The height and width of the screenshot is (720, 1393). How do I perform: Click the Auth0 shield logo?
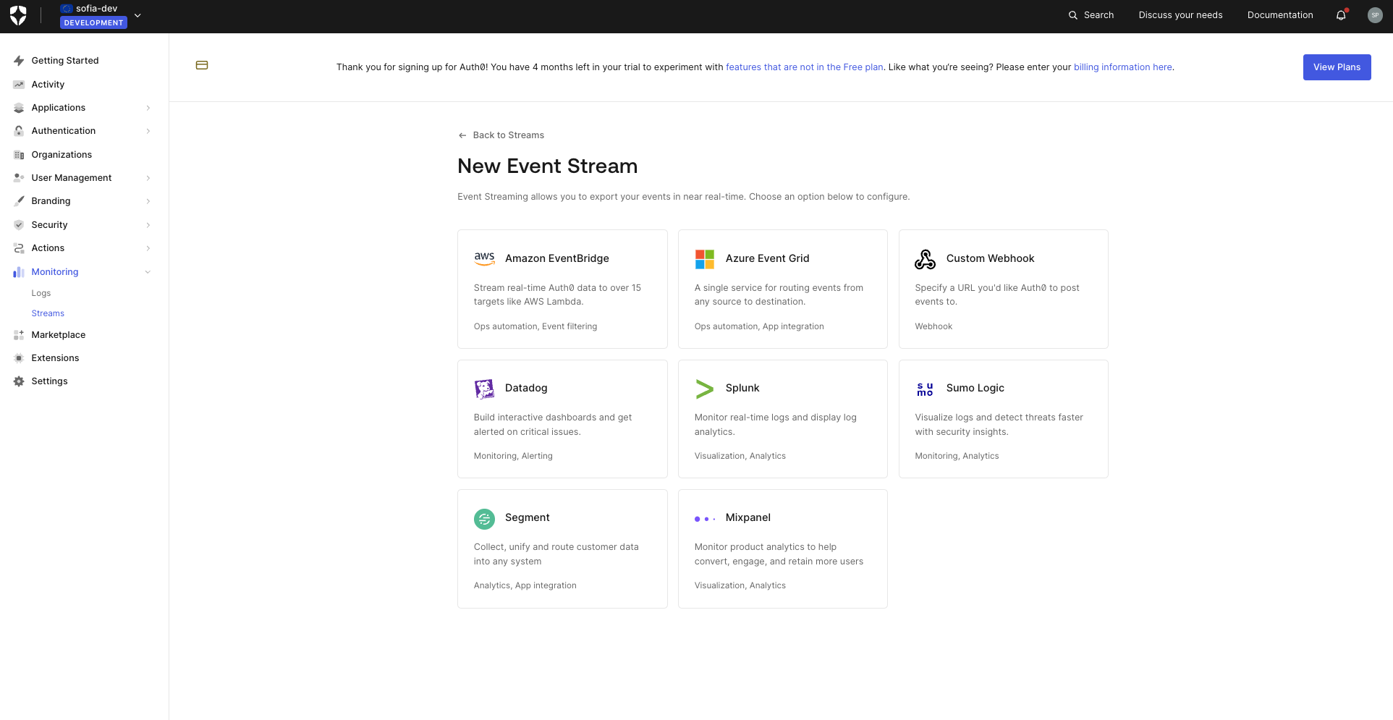click(19, 15)
